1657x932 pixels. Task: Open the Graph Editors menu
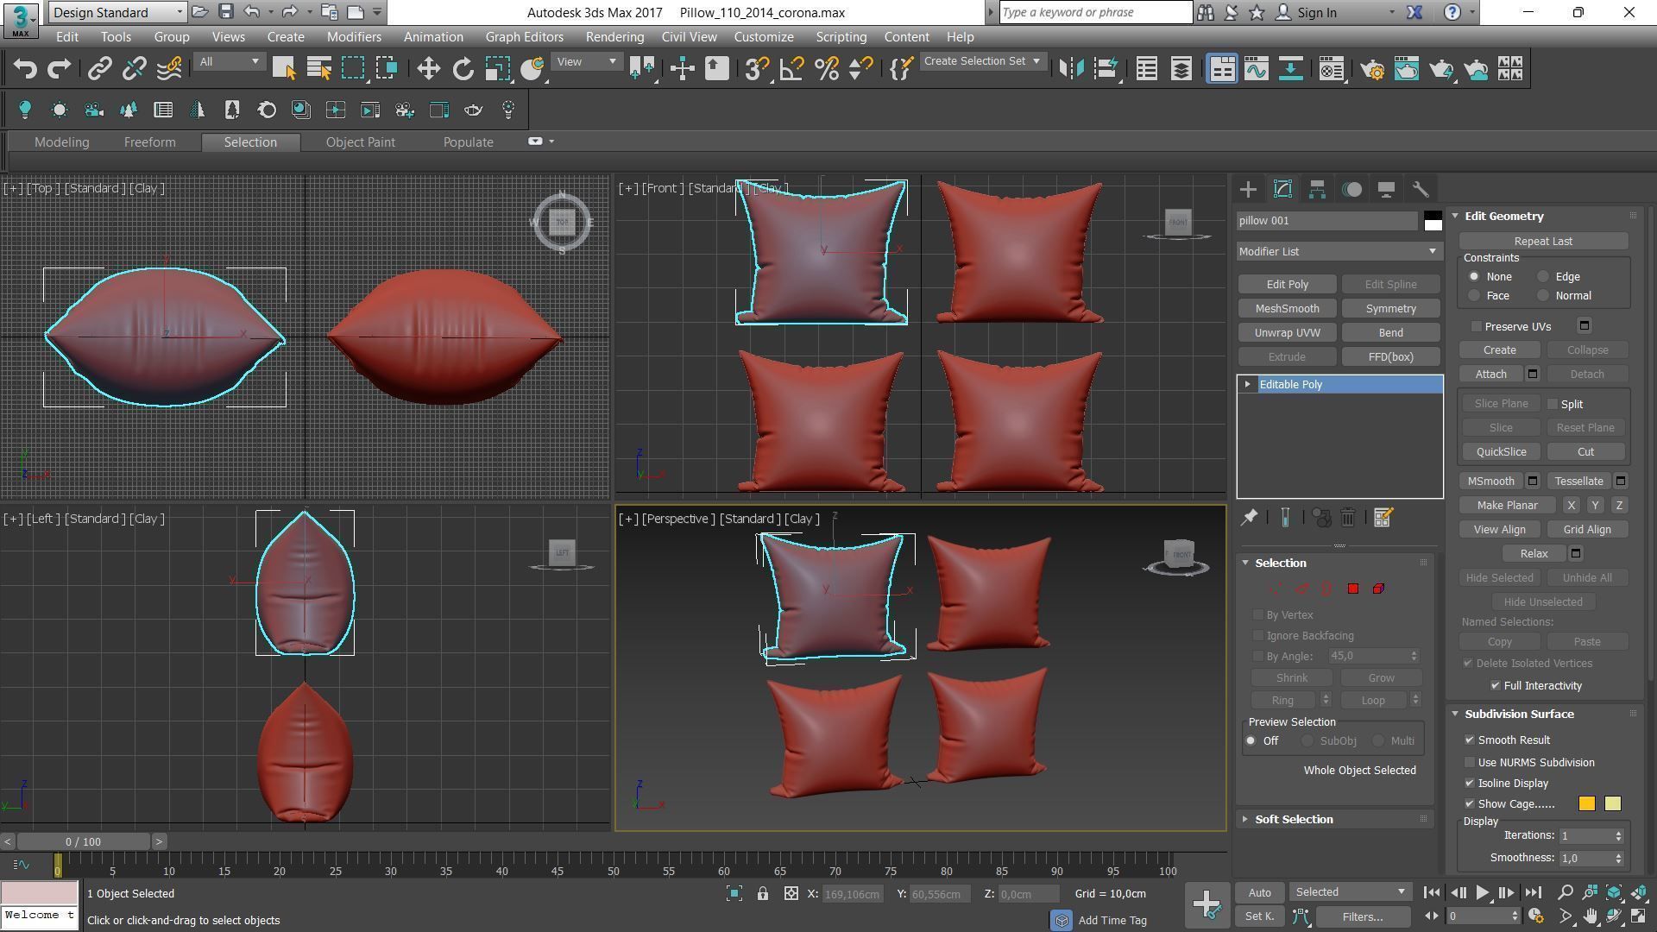[524, 37]
